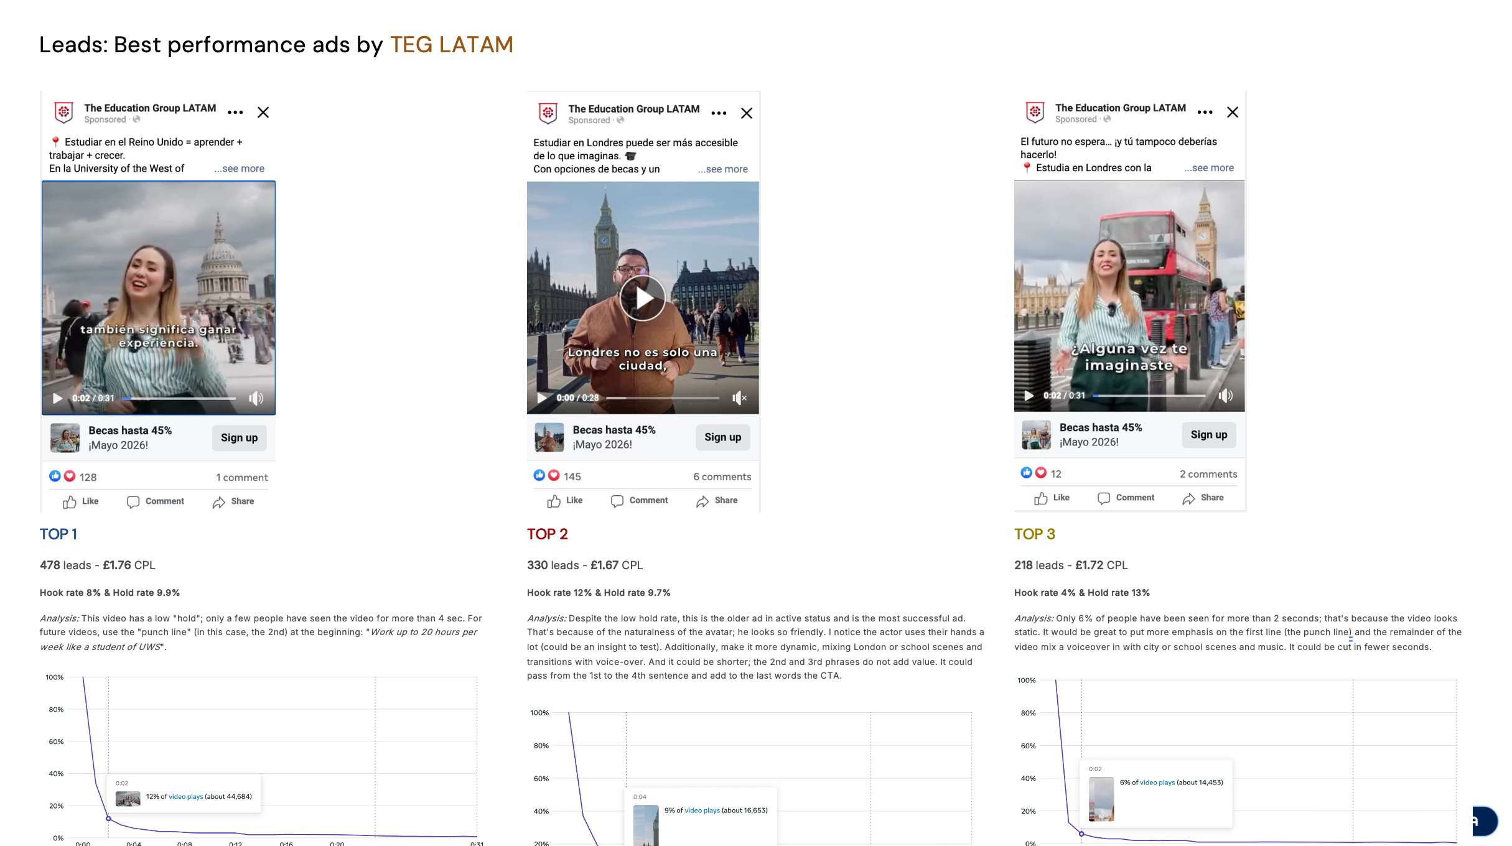Open three-dots options on TOP 3 ad

(1205, 113)
